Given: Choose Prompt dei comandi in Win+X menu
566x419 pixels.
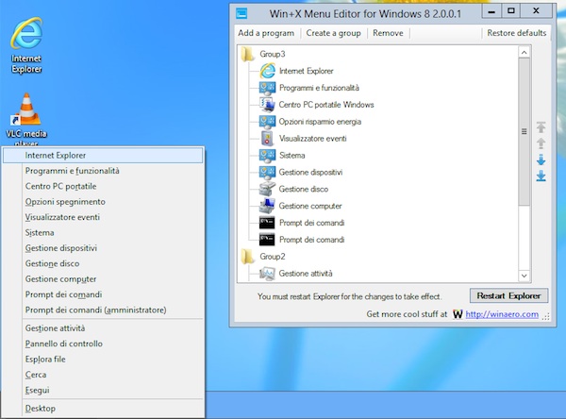Looking at the screenshot, I should [x=103, y=294].
